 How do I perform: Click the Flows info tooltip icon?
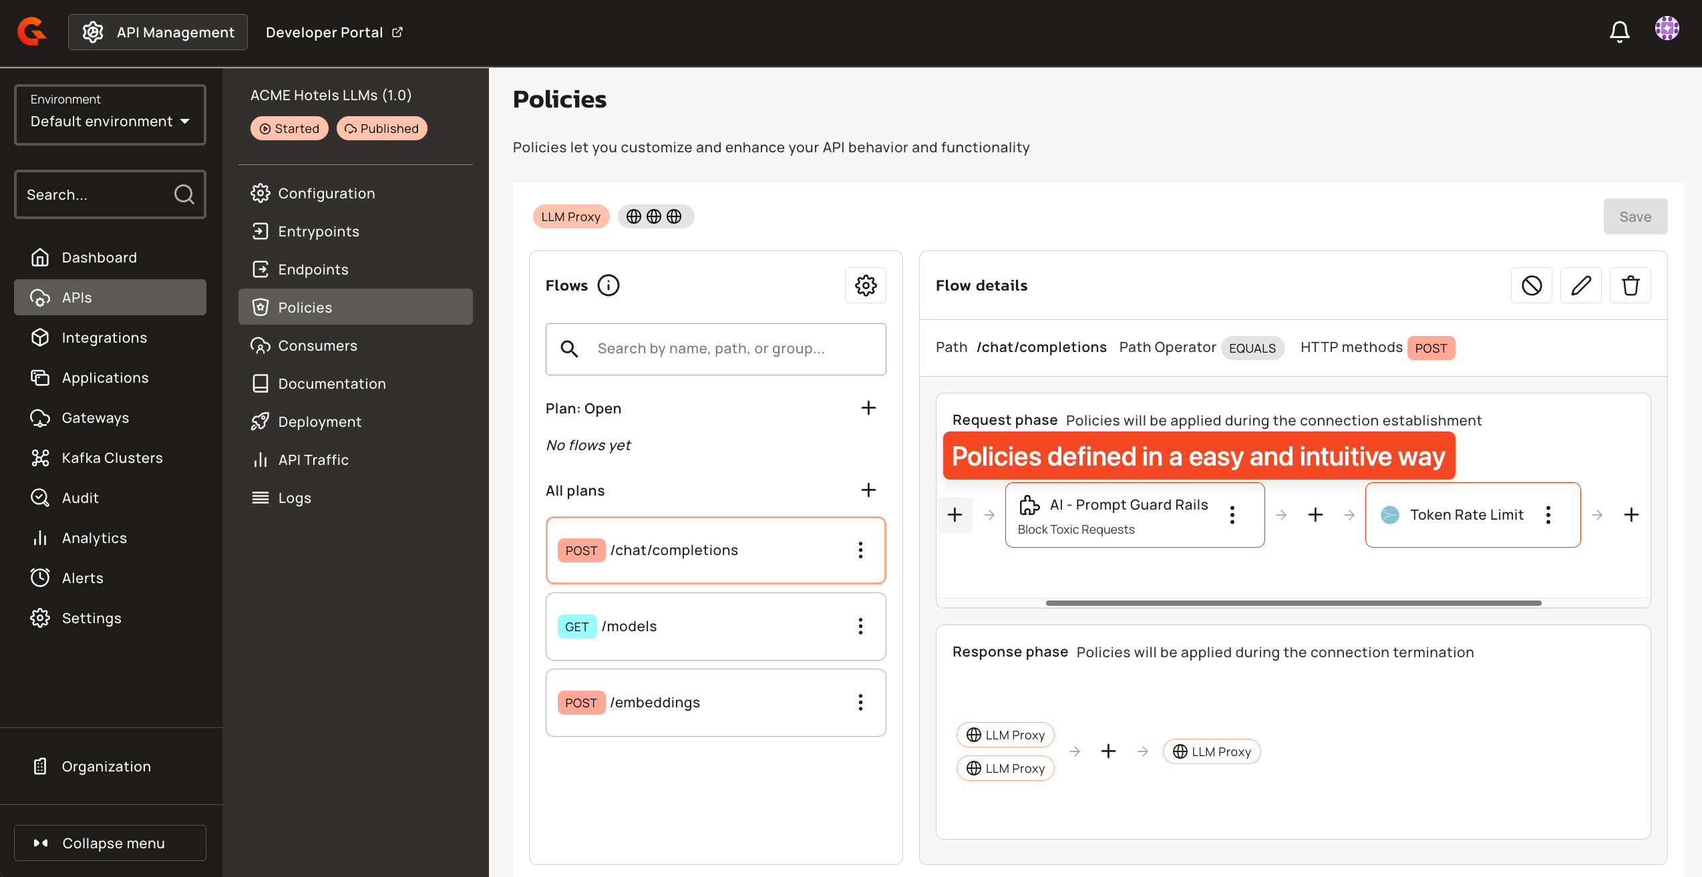[608, 285]
